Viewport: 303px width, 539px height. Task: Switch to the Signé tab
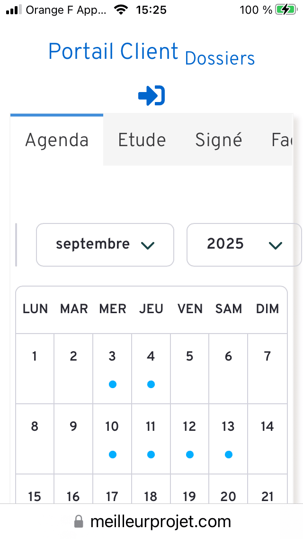[218, 140]
